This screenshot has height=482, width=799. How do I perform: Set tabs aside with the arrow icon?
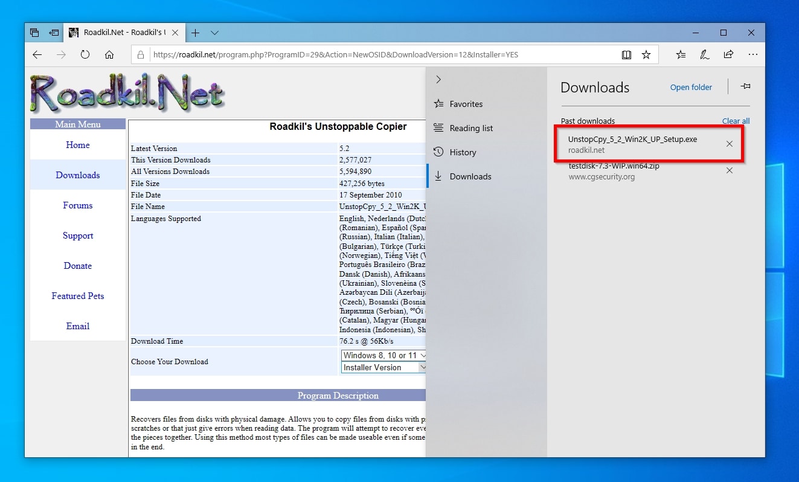click(x=54, y=33)
